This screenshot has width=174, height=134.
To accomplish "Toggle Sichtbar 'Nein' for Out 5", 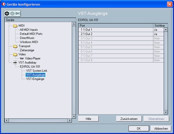I will (159, 47).
